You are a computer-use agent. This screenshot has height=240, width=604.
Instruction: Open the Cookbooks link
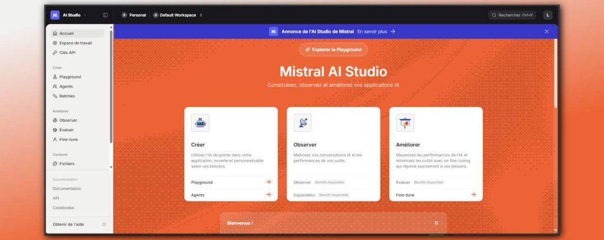(x=63, y=208)
